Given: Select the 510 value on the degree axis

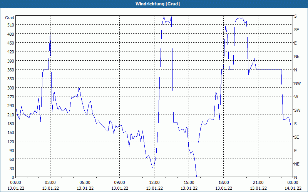Looking at the screenshot, I should (x=11, y=25).
